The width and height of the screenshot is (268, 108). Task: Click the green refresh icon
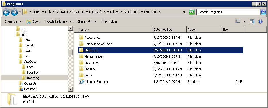click(192, 12)
